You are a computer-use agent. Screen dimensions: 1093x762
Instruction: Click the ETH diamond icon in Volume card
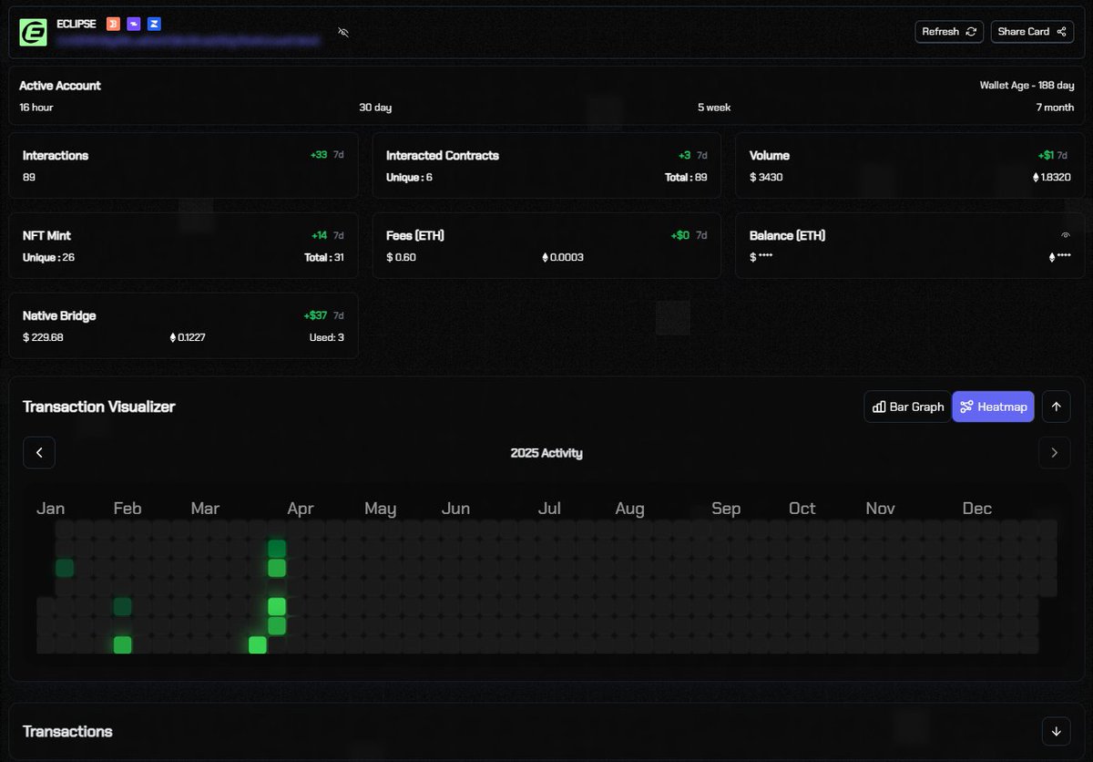(1035, 177)
